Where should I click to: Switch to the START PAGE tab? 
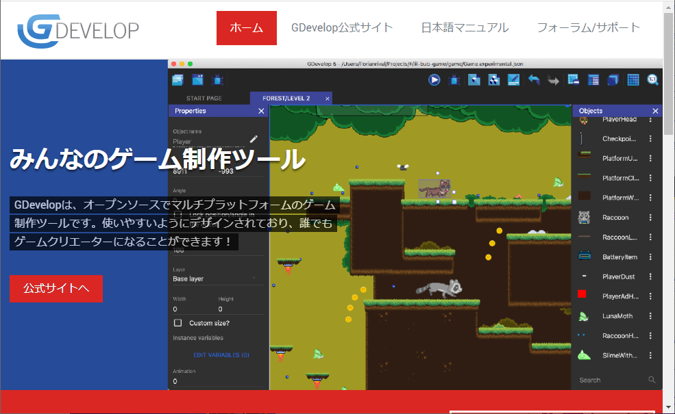[x=204, y=97]
